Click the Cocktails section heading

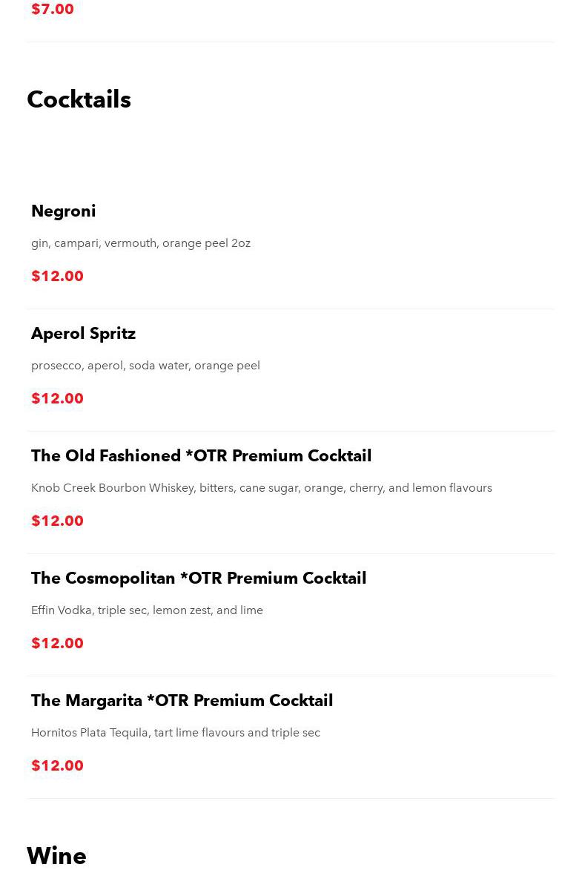(79, 100)
